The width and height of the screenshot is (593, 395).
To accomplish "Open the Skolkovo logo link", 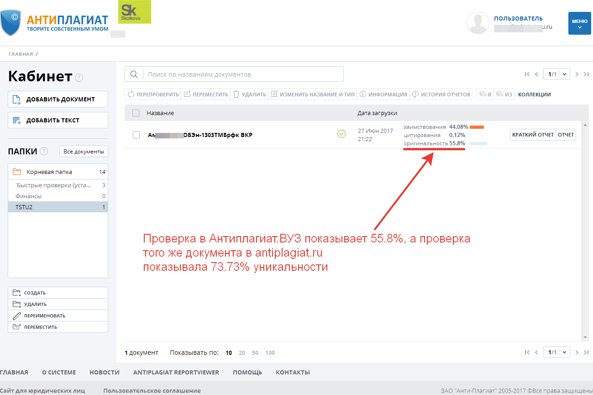I will [135, 12].
